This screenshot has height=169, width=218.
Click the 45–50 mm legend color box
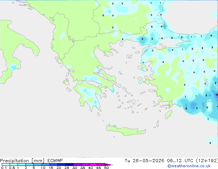pyautogui.click(x=101, y=165)
